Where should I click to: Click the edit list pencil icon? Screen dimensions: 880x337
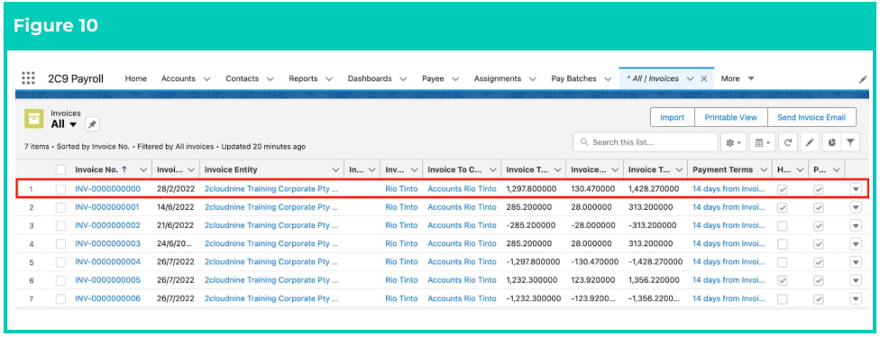point(810,142)
